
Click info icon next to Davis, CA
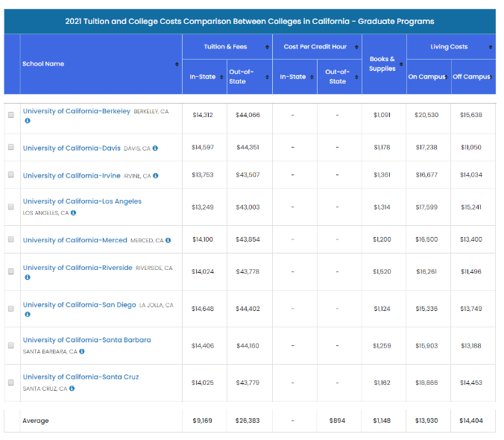tap(155, 148)
